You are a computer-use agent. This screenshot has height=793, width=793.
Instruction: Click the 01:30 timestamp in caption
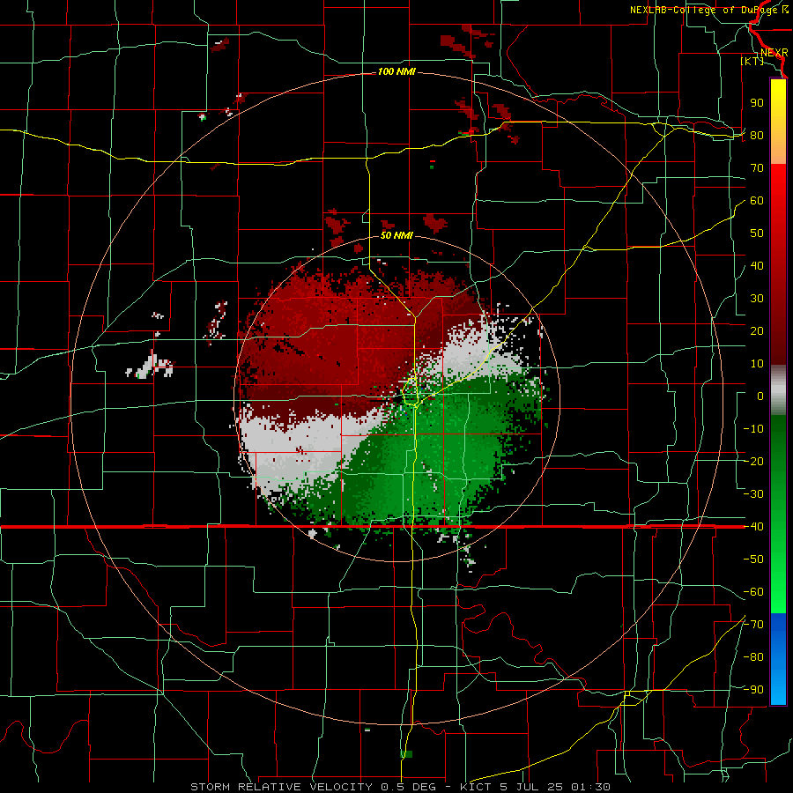pos(590,787)
